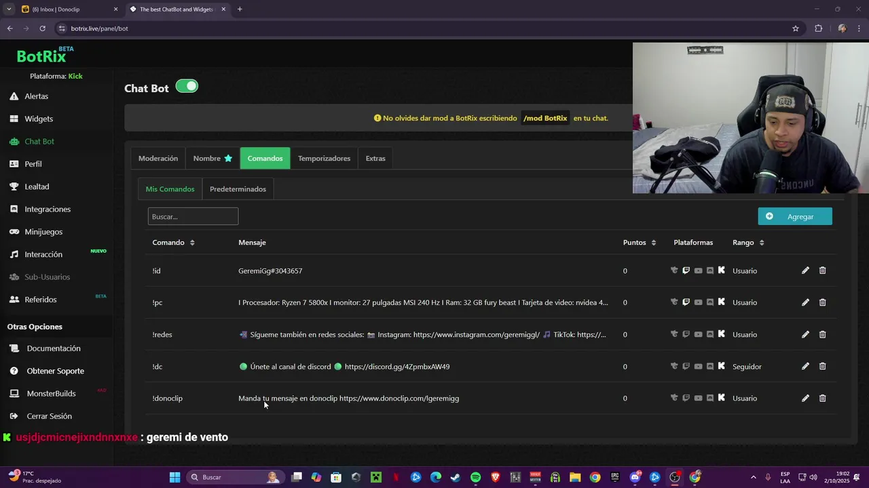Delete the !pc command with trash icon
This screenshot has height=488, width=869.
822,302
